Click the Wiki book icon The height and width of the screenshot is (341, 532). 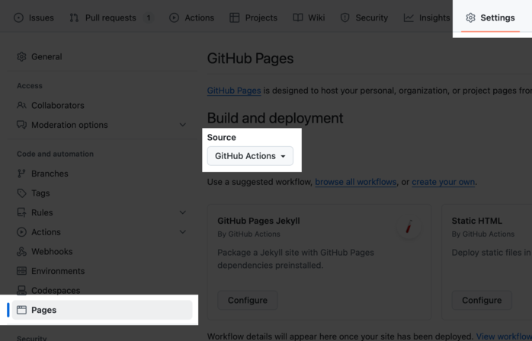(x=298, y=18)
